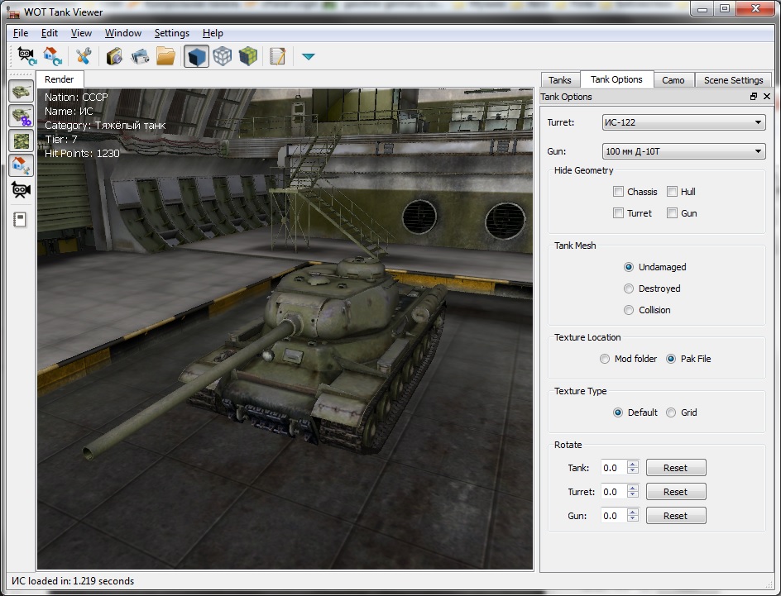Click the camouflage pattern sidebar icon
This screenshot has height=596, width=781.
pyautogui.click(x=22, y=141)
